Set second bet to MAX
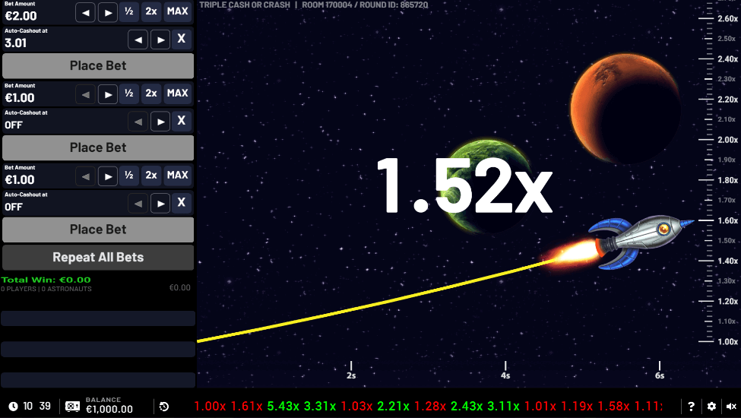This screenshot has height=418, width=741. tap(178, 94)
